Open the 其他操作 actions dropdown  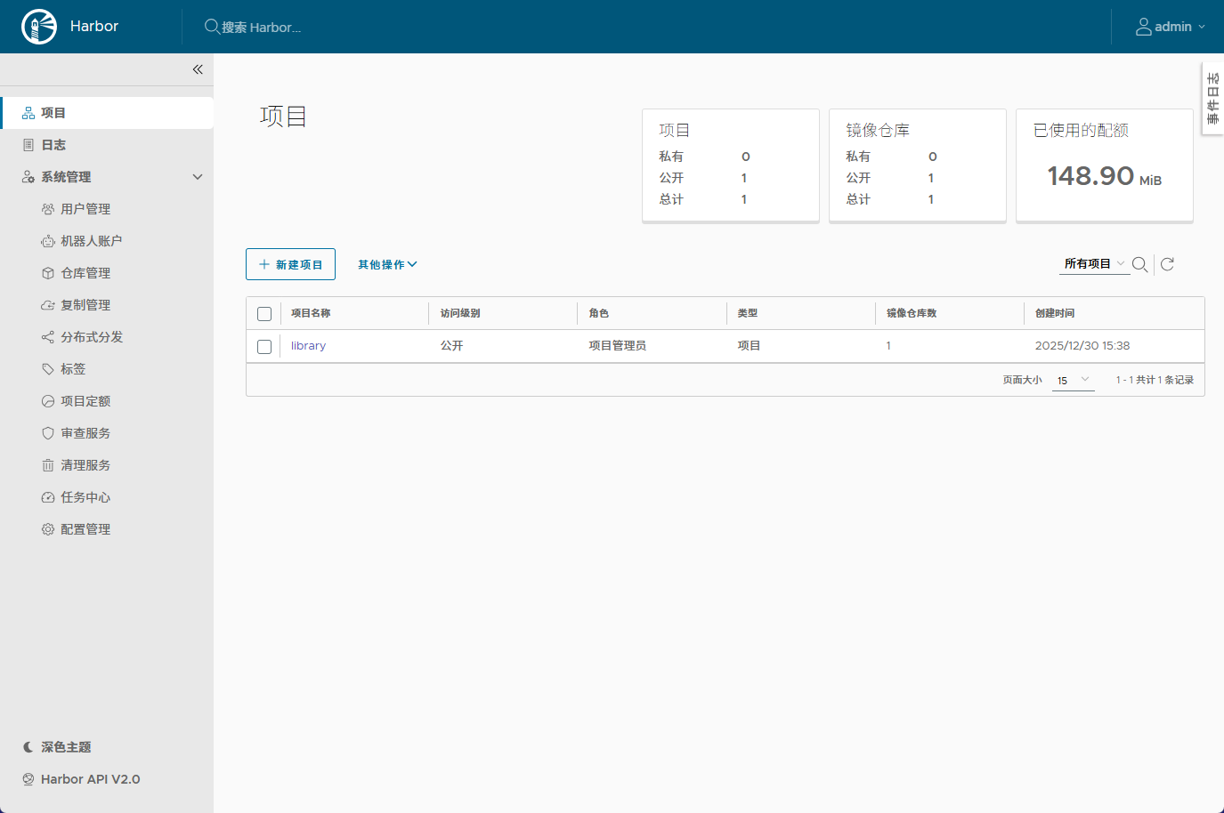pyautogui.click(x=386, y=264)
